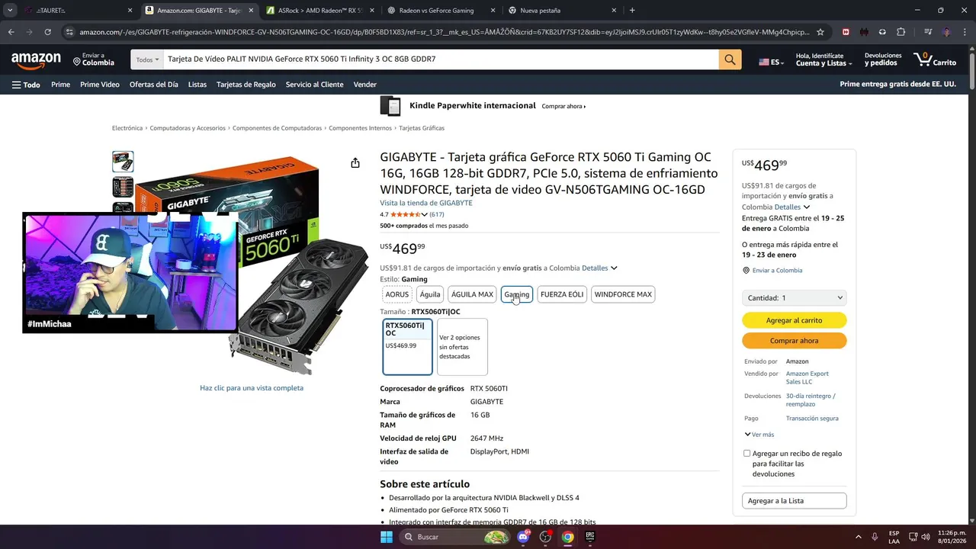Screen dimensions: 976x549
Task: Click into the Amazon search field
Action: pyautogui.click(x=441, y=59)
